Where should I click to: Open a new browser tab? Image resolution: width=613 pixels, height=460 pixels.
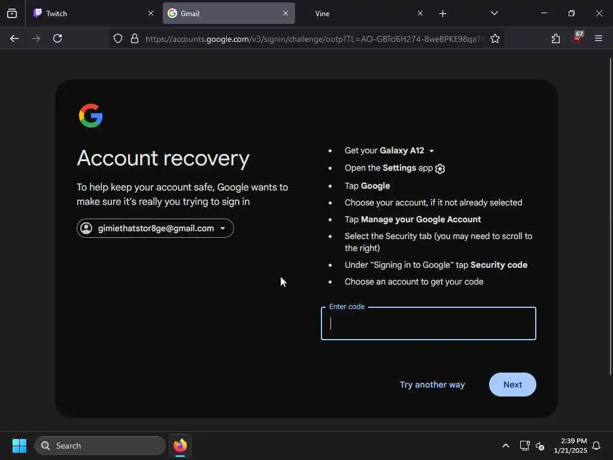coord(442,14)
